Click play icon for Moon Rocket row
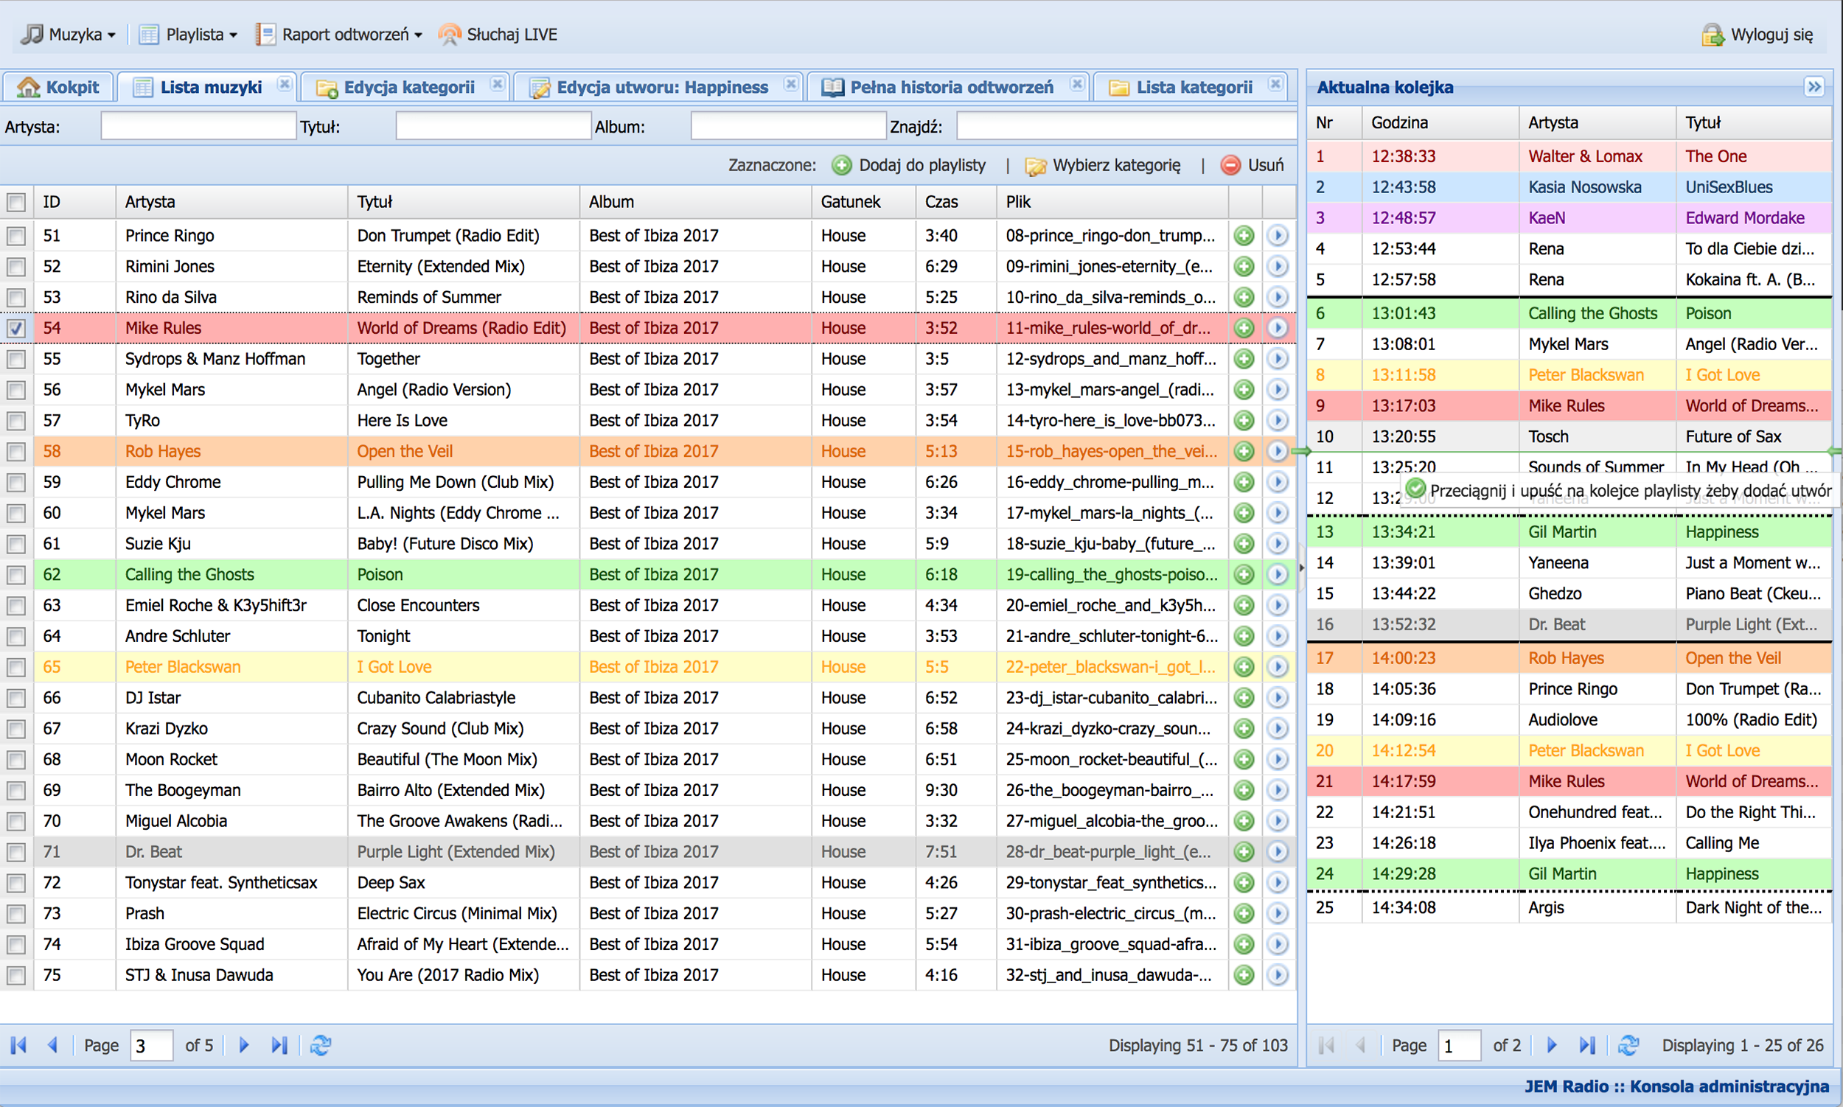 [x=1278, y=759]
